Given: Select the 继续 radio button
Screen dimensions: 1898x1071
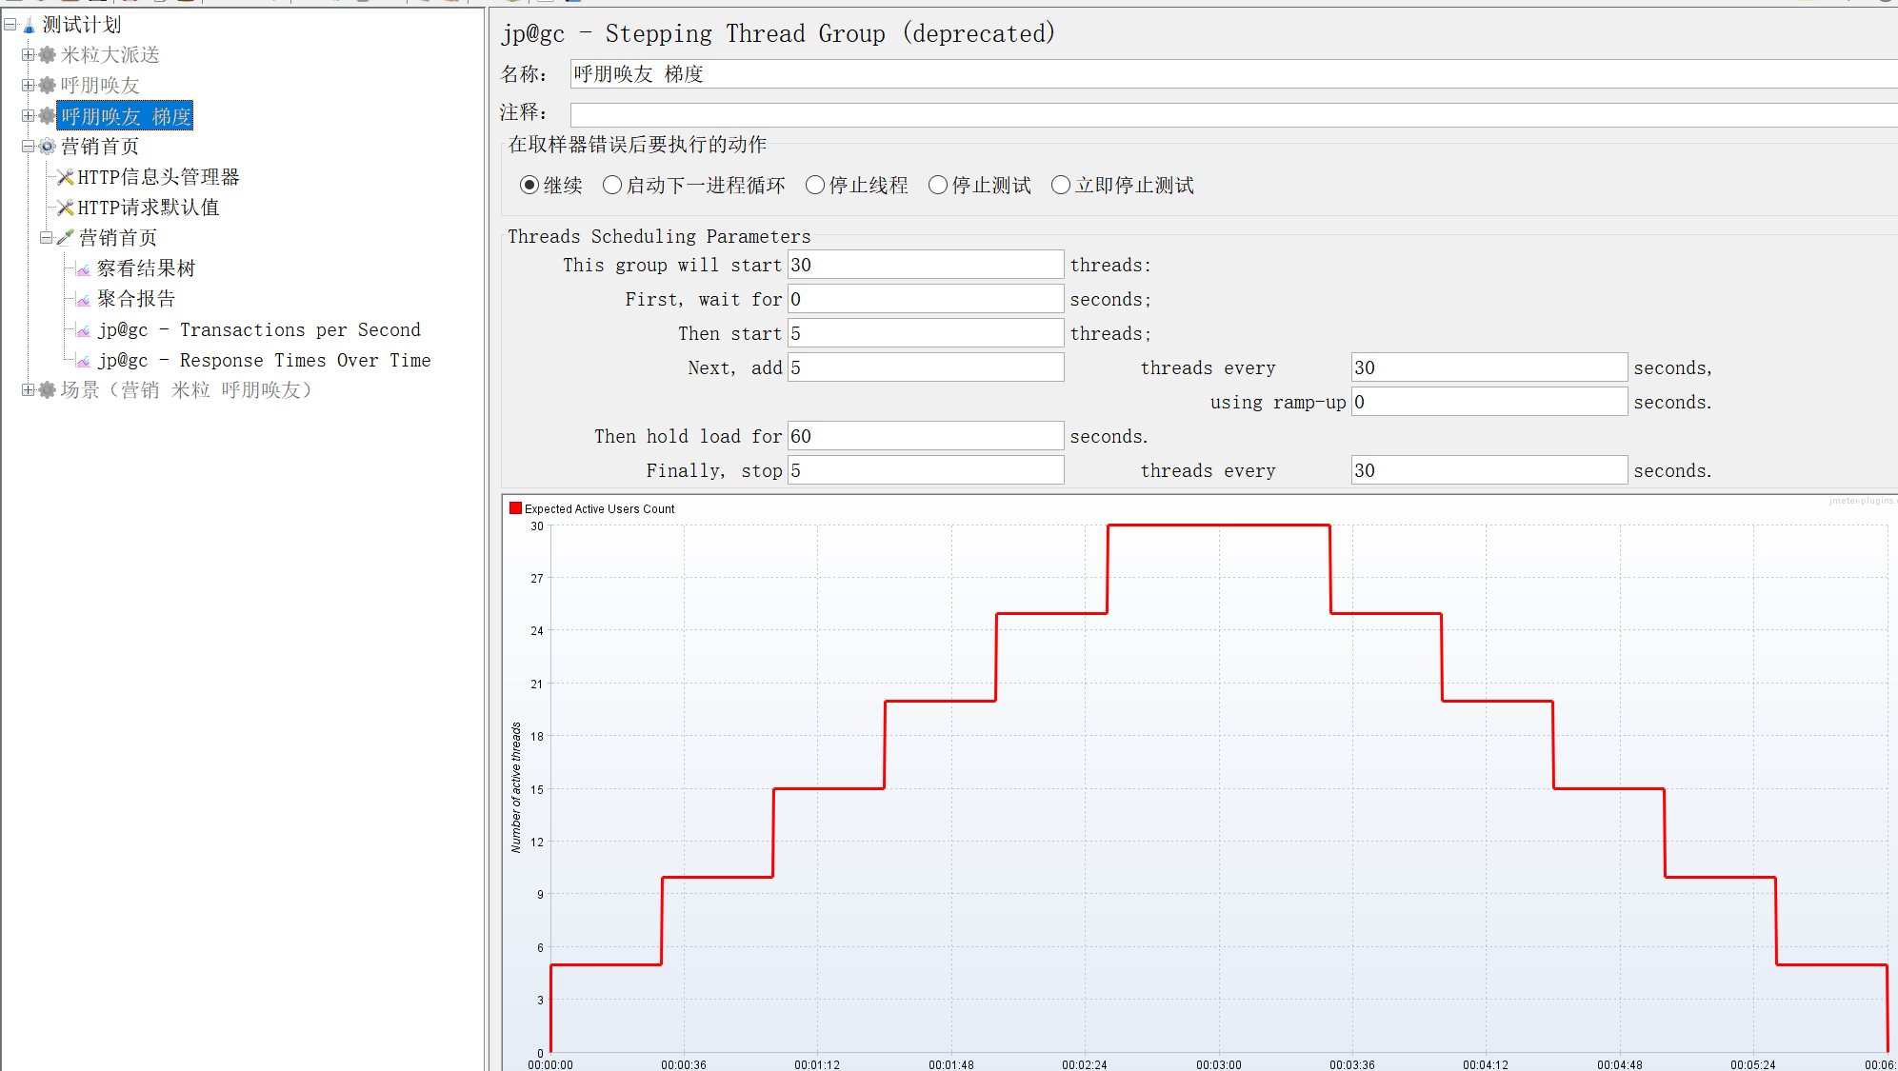Looking at the screenshot, I should click(529, 185).
